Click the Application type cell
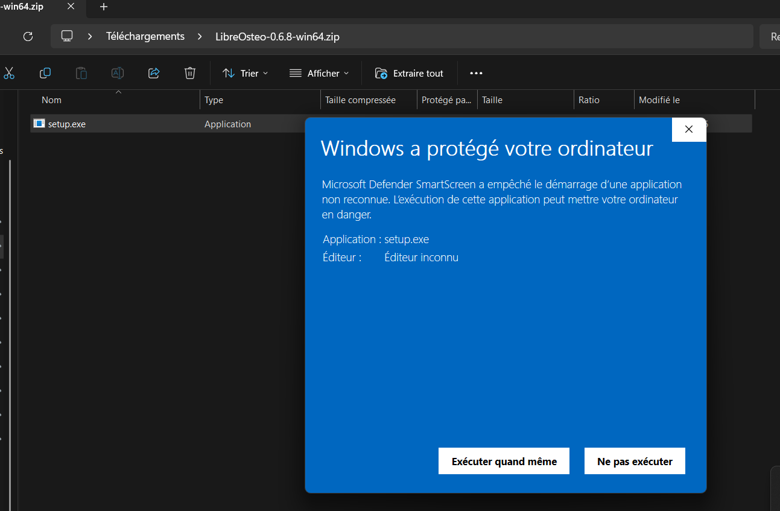 pos(227,124)
